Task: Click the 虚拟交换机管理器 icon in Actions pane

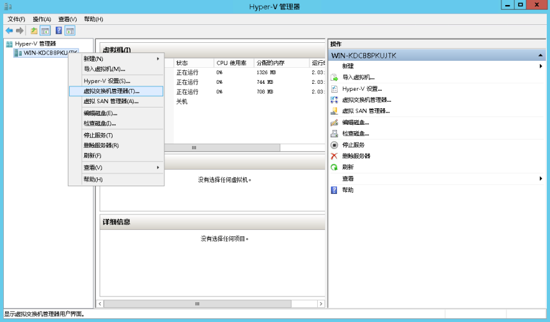Action: 334,100
